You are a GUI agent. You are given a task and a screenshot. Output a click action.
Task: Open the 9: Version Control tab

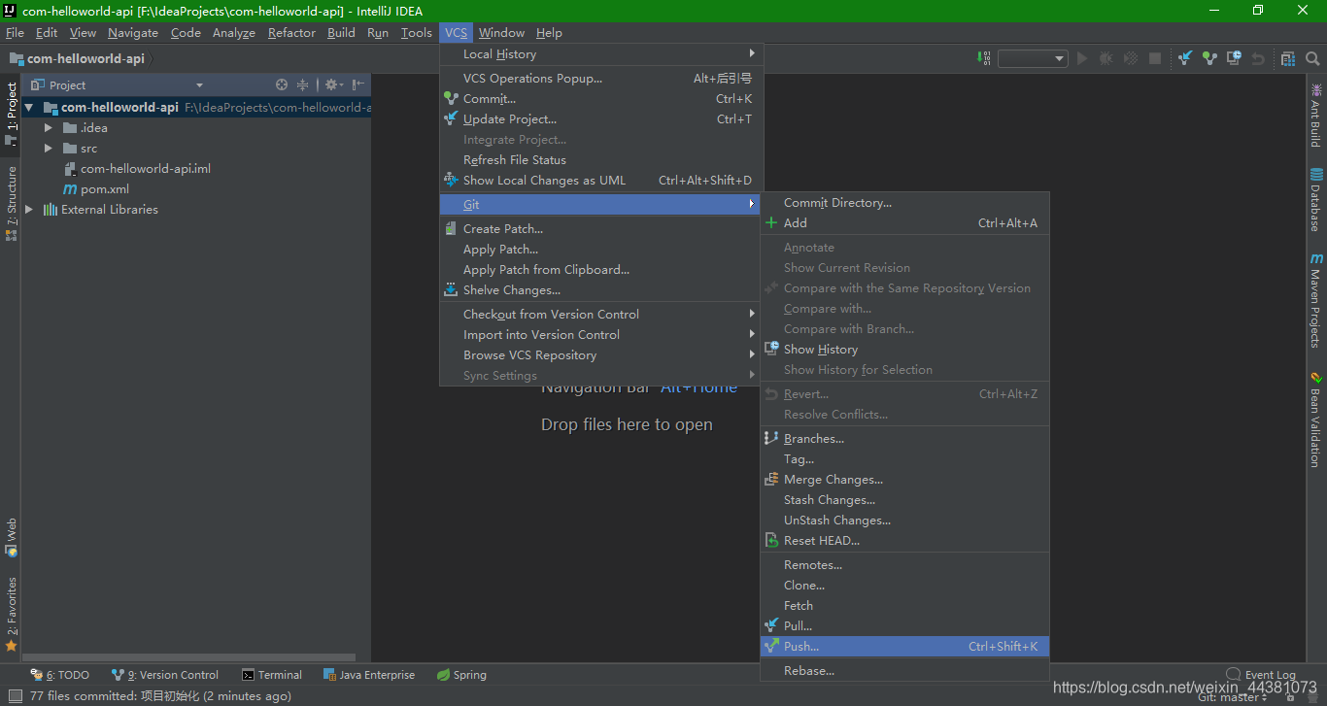pyautogui.click(x=165, y=675)
